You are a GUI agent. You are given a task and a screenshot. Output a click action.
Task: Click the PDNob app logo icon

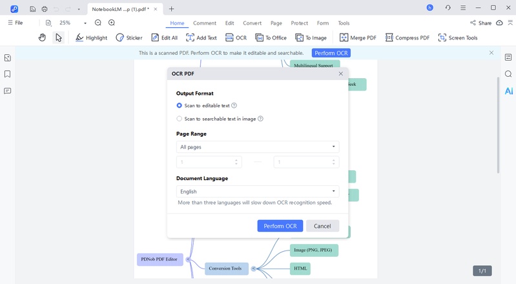click(14, 9)
